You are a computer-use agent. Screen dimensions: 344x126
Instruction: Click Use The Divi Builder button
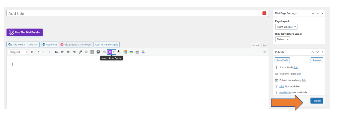[25, 32]
